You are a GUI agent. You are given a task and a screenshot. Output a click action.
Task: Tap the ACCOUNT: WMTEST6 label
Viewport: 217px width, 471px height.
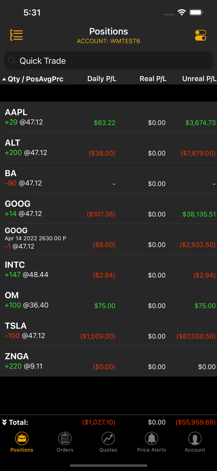108,41
